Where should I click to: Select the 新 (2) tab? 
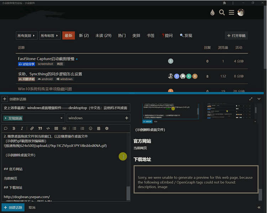pos(84,35)
